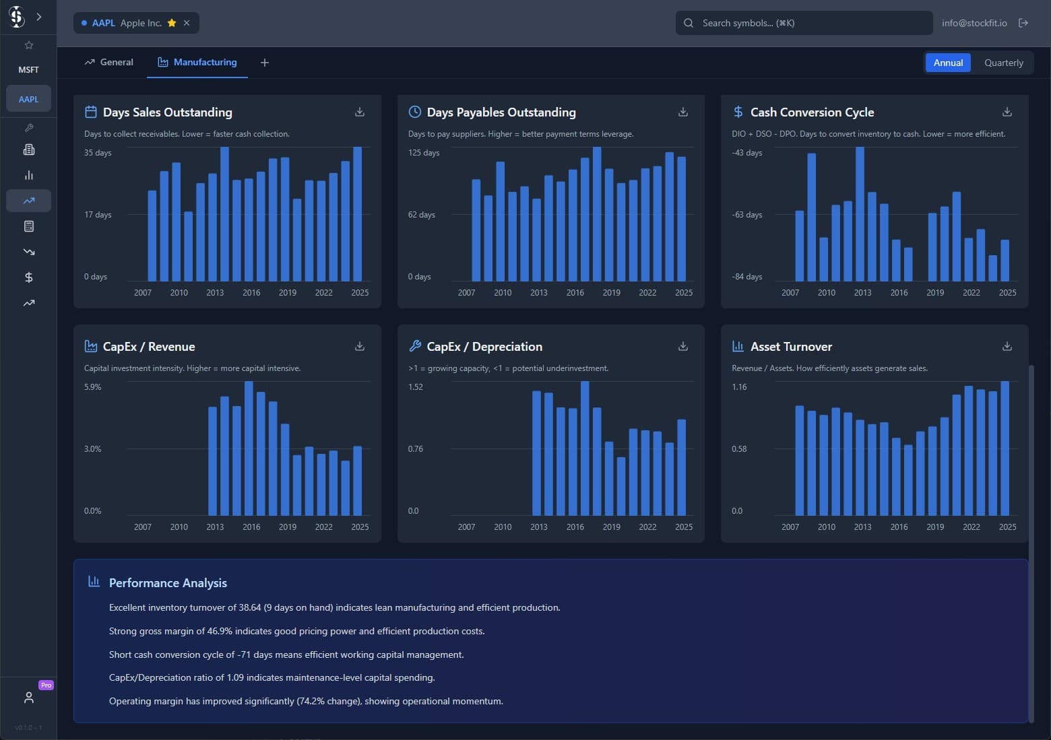Switch to Quarterly data view
Image resolution: width=1051 pixels, height=740 pixels.
coord(1003,63)
